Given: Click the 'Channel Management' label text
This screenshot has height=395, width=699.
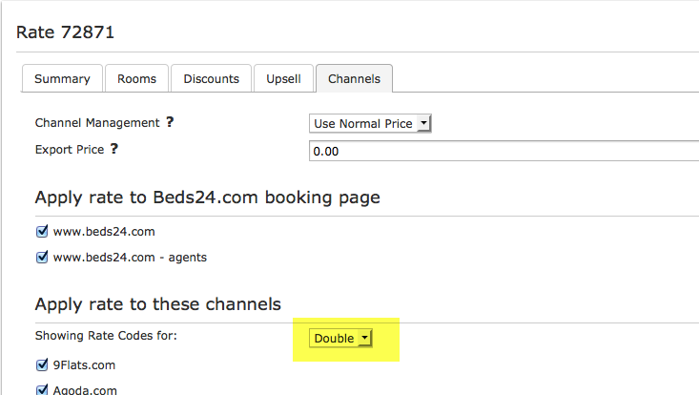Looking at the screenshot, I should [x=97, y=122].
